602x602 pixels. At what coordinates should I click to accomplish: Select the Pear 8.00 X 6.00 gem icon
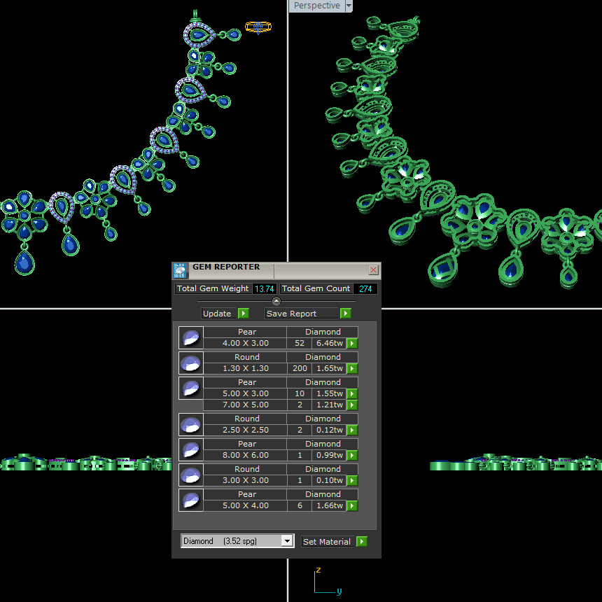coord(190,450)
